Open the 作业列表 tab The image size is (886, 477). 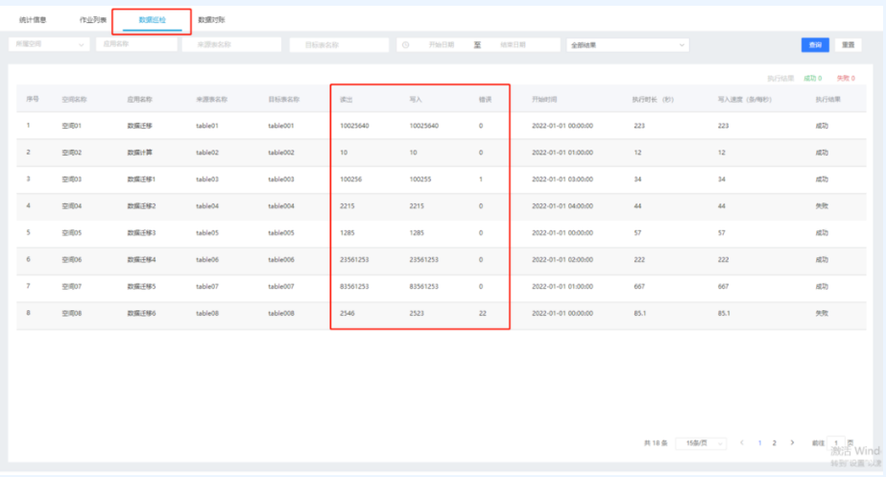point(93,19)
